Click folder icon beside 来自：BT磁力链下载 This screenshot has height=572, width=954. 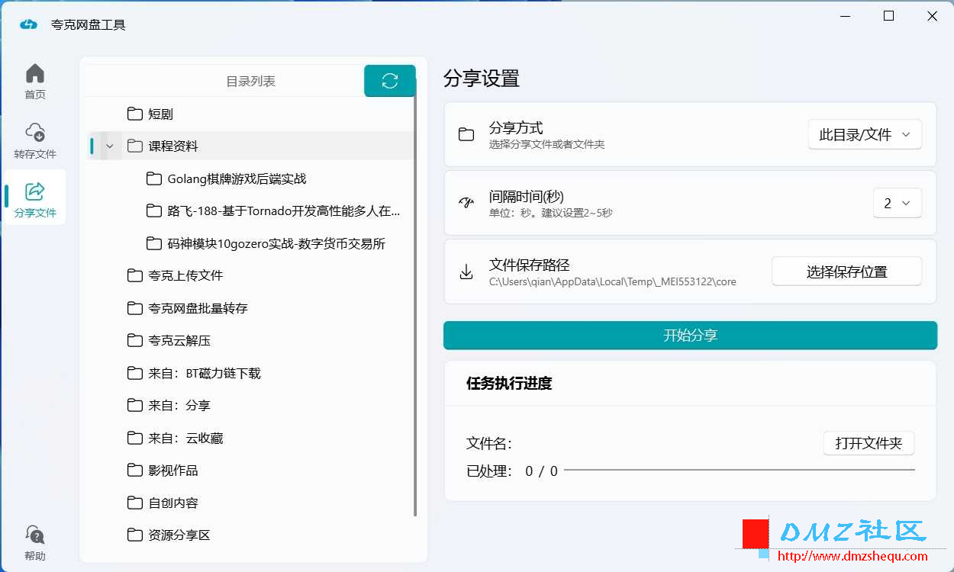135,373
